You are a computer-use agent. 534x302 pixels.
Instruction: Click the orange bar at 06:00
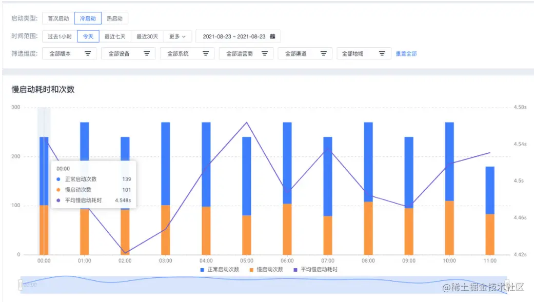pos(287,229)
